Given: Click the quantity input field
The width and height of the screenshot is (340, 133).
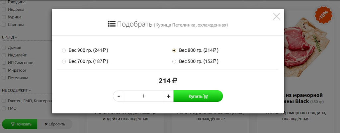Looking at the screenshot, I should (143, 96).
